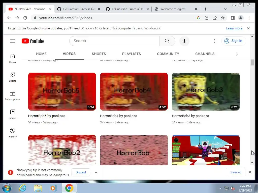This screenshot has width=258, height=193.
Task: Open Subscriptions in the sidebar
Action: pos(13,96)
